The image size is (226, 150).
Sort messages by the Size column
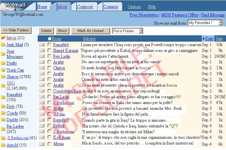(219, 39)
